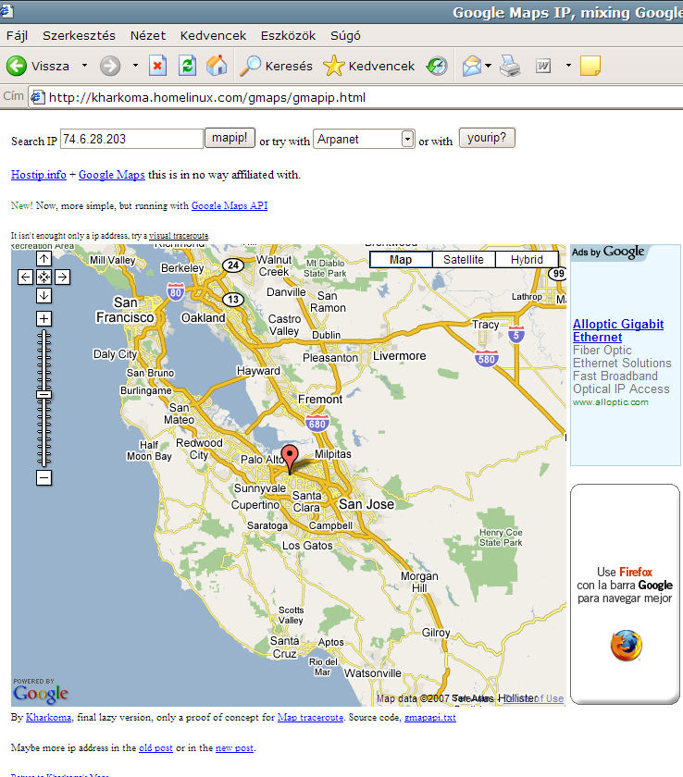This screenshot has width=683, height=777.
Task: Open Kedvencek favorites star button
Action: click(x=368, y=66)
